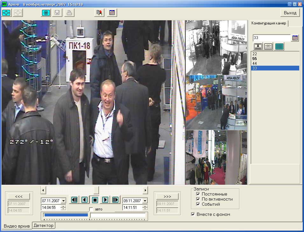
Task: Click the 14:04:55 start time spinner
Action: pos(63,208)
